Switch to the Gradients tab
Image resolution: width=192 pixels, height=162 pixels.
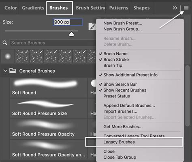point(33,8)
